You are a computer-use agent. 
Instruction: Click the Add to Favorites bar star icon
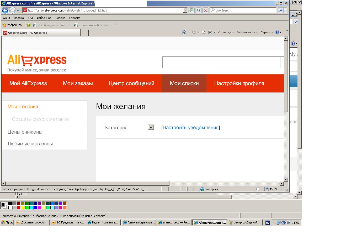(29, 25)
